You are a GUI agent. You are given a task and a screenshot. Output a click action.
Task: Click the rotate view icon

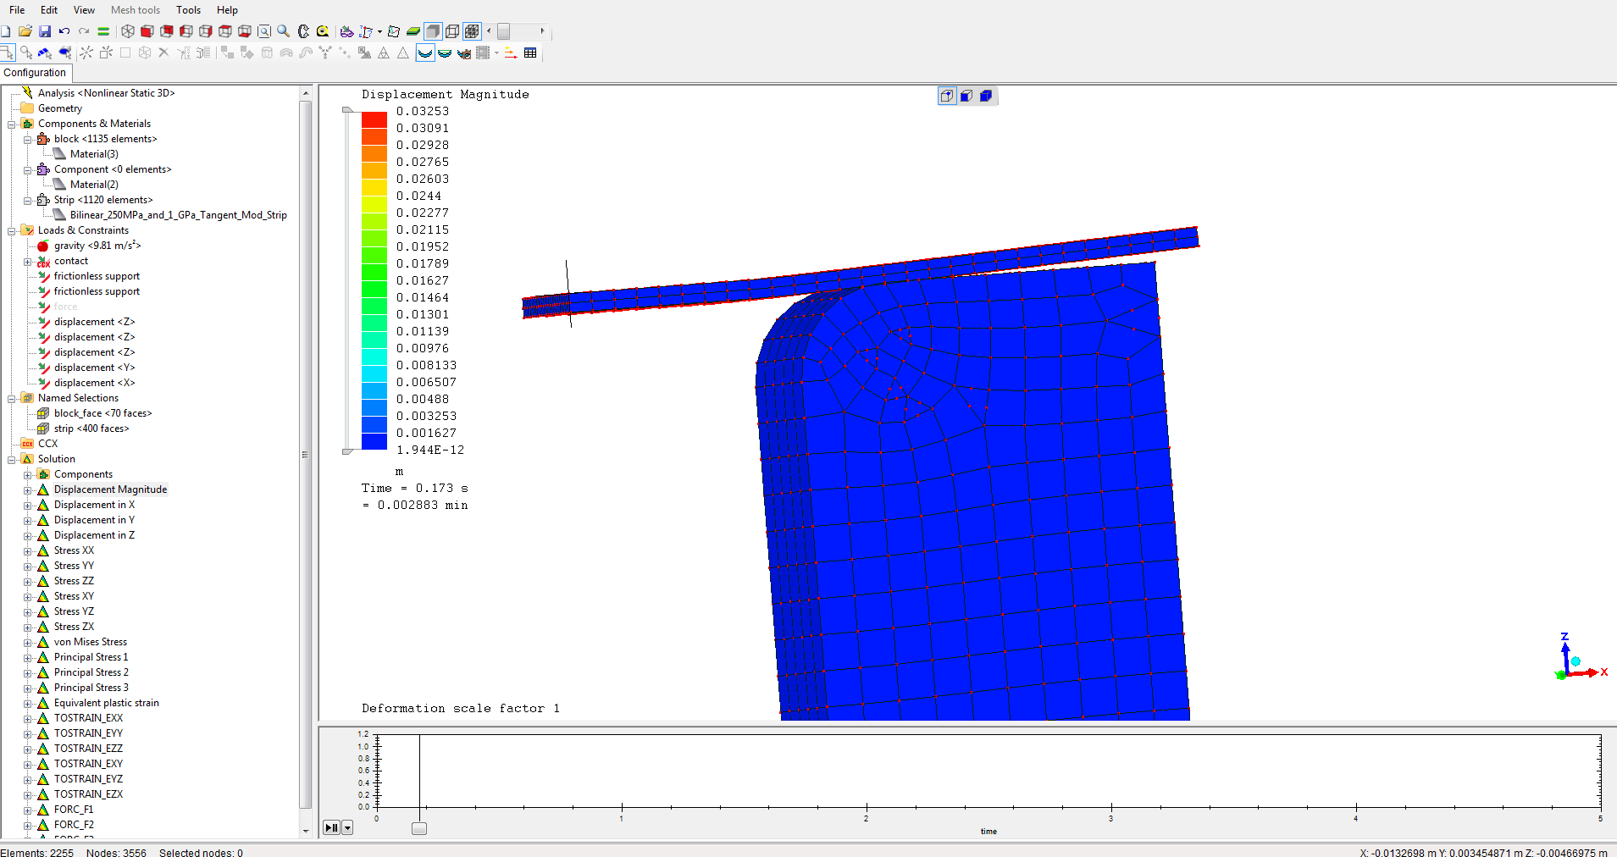303,31
